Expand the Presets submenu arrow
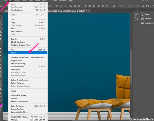Screen dimensions: 154x121 click(46, 98)
